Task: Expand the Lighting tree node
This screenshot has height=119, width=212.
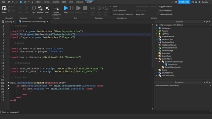Action: [156, 34]
